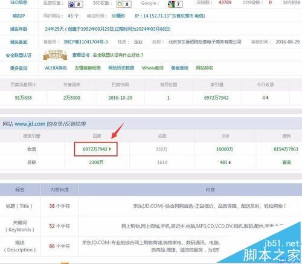
Task: Open the Whois查询 link
Action: 152,68
